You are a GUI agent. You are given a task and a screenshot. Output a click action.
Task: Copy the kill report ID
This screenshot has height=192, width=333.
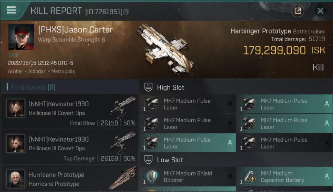[x=126, y=12]
